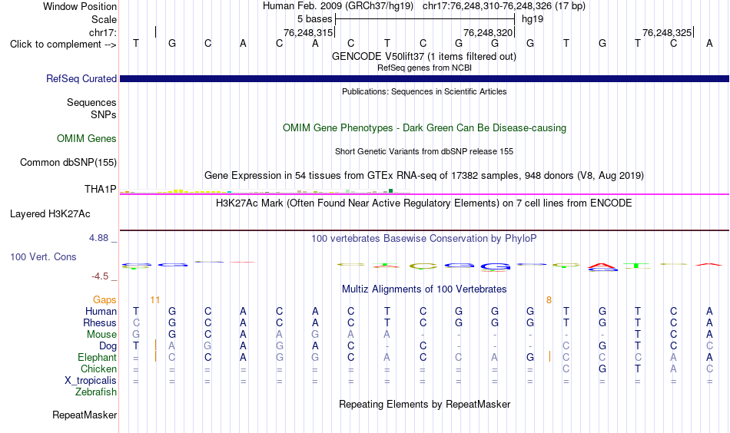Click the Chicken species label
Screen dimensions: 730x433
click(98, 369)
